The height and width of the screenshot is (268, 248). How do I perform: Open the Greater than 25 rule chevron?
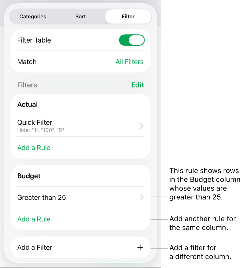pos(141,197)
